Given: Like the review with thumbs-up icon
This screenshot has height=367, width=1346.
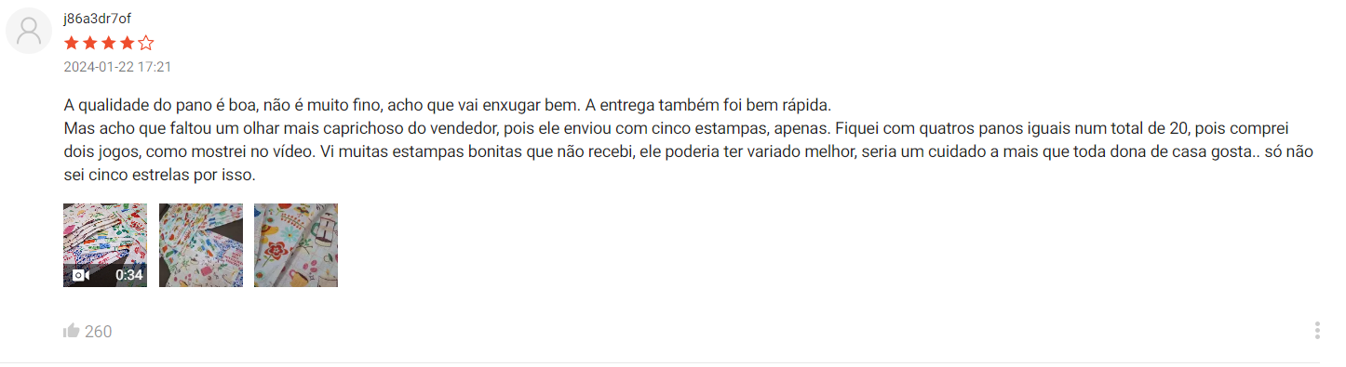Looking at the screenshot, I should coord(71,331).
